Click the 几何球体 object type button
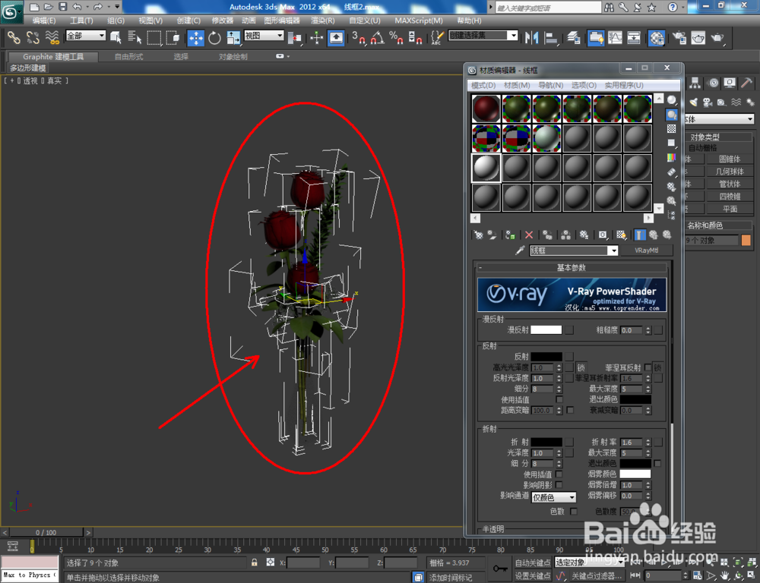 tap(730, 172)
